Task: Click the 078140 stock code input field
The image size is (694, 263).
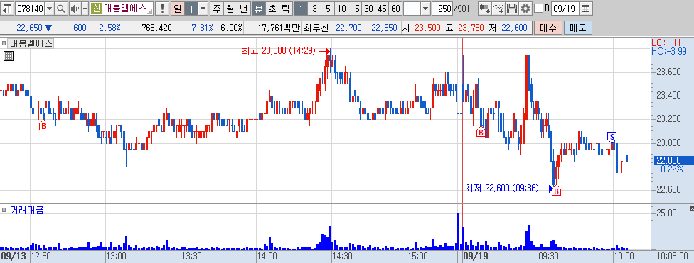Action: (x=30, y=8)
